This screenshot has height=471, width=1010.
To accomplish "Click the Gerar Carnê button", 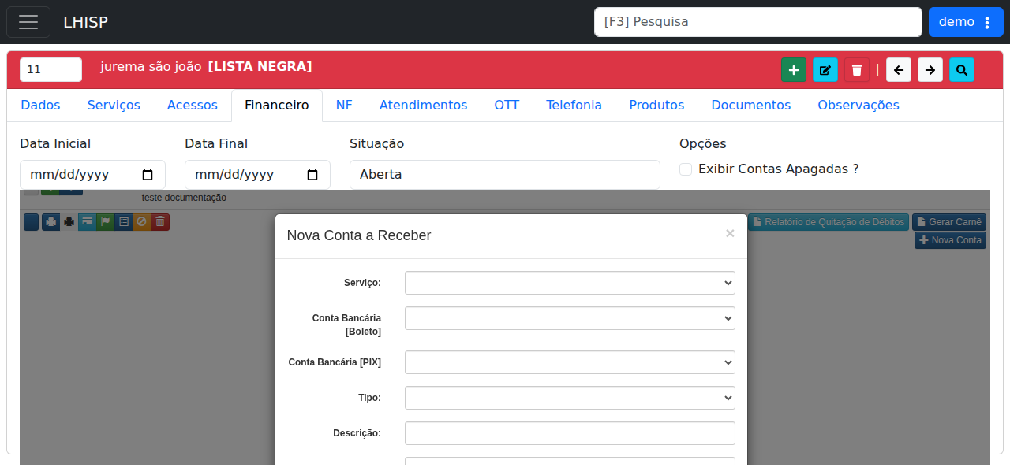I will coord(949,222).
